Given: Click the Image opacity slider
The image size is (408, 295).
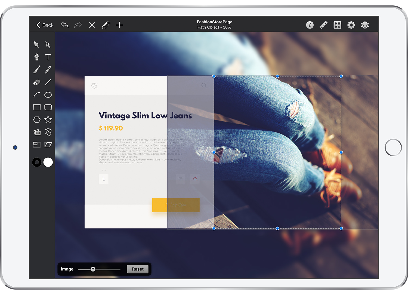Looking at the screenshot, I should [x=99, y=269].
